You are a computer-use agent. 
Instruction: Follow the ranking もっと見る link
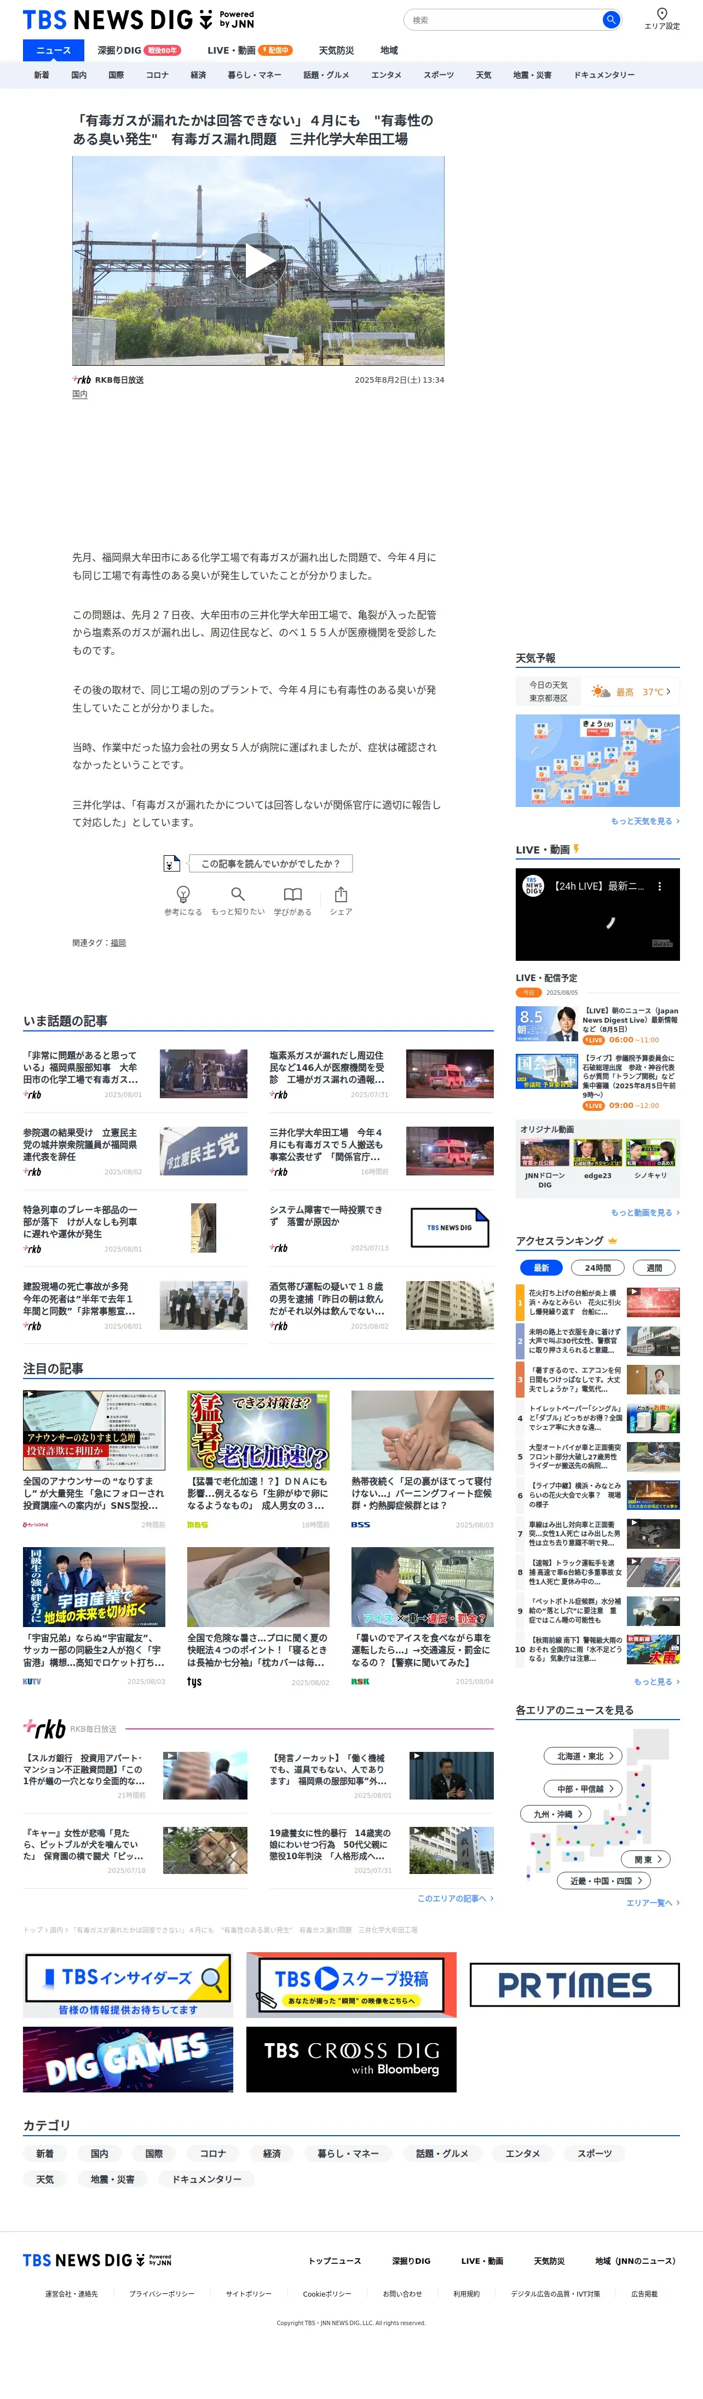pyautogui.click(x=656, y=1682)
